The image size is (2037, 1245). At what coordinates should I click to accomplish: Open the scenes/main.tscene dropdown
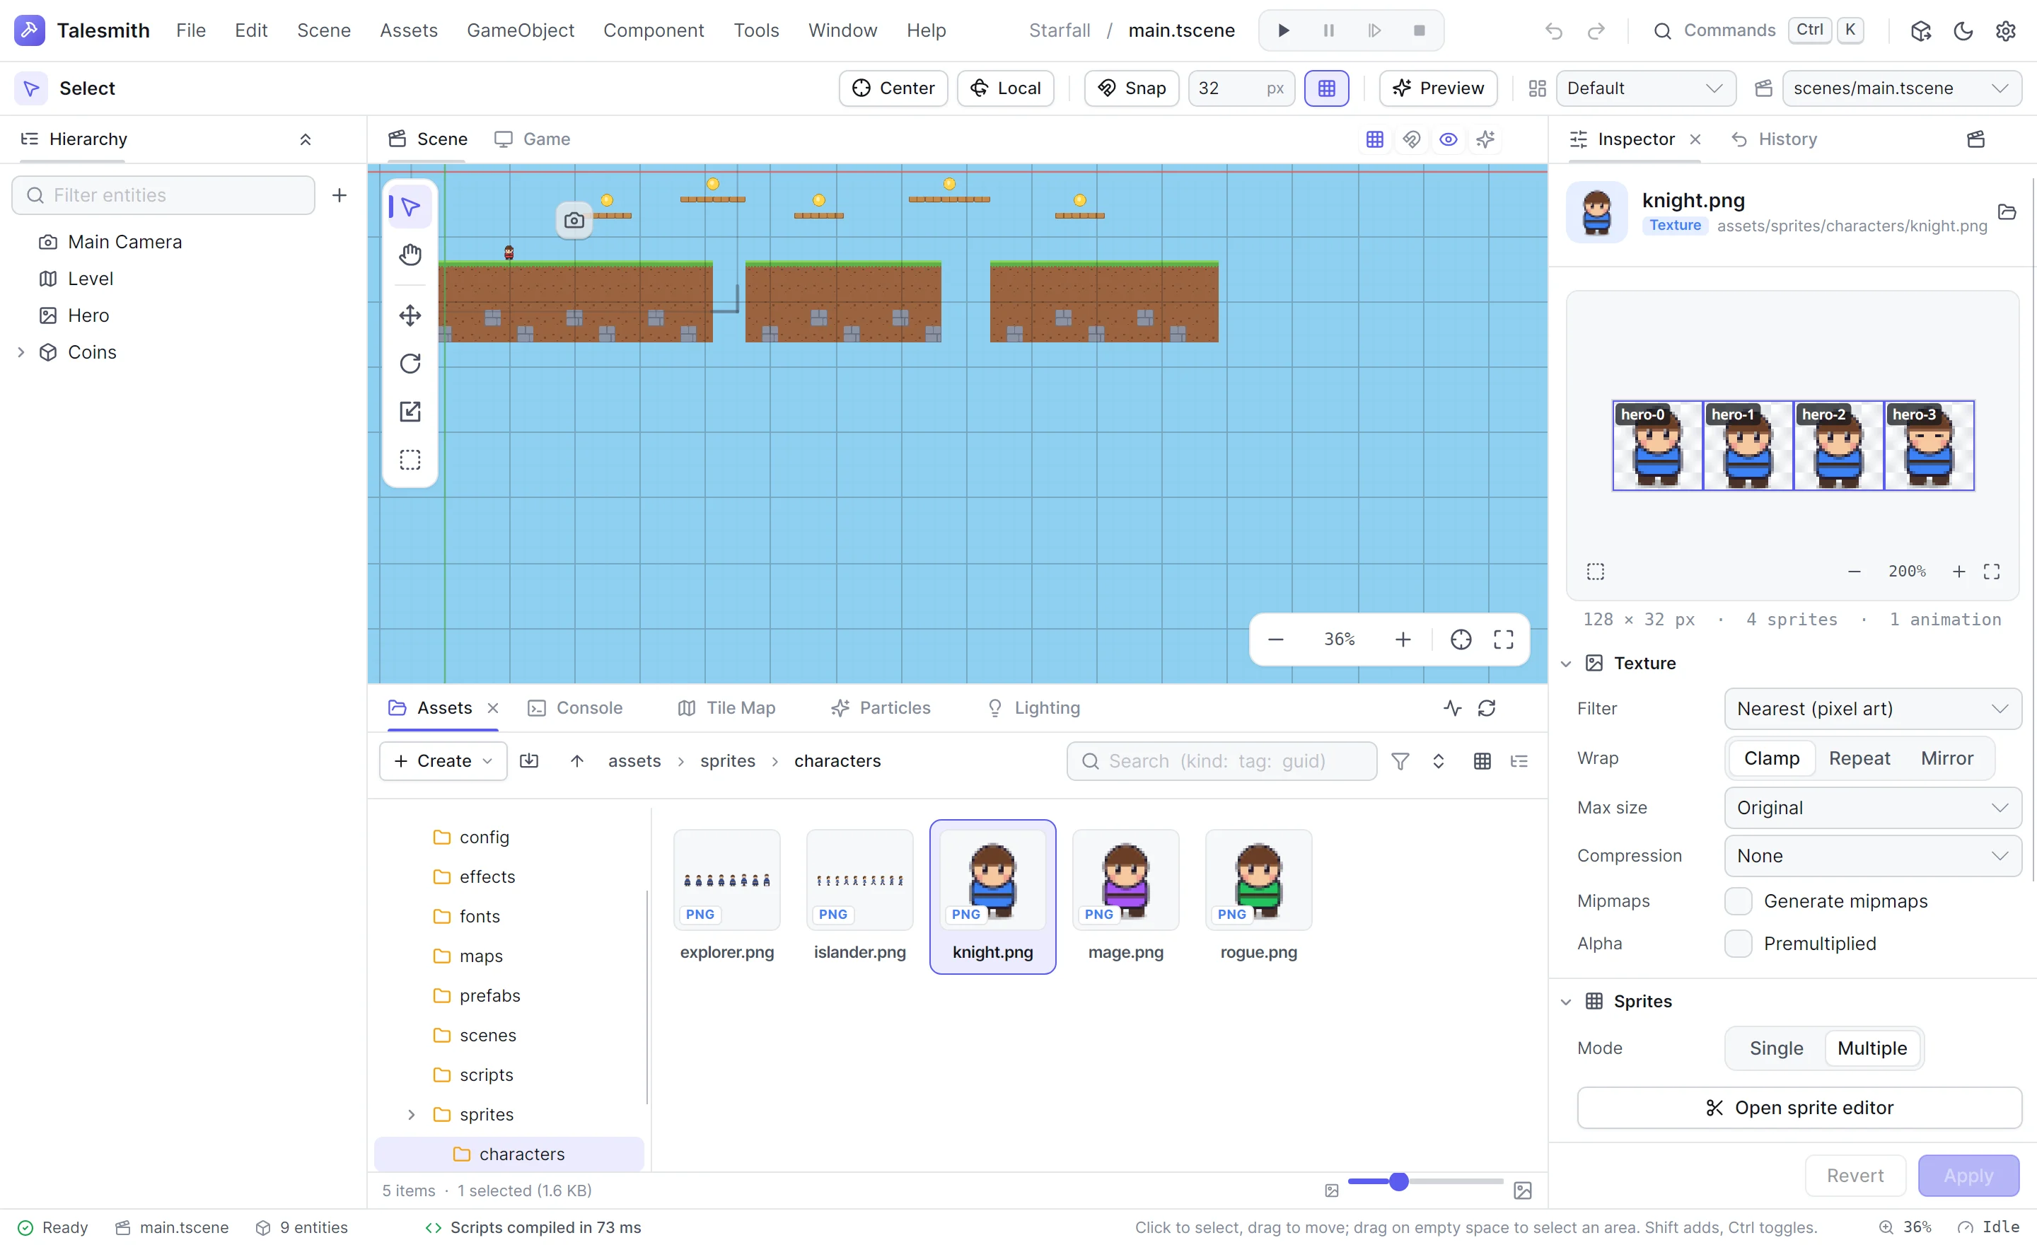click(x=1901, y=88)
